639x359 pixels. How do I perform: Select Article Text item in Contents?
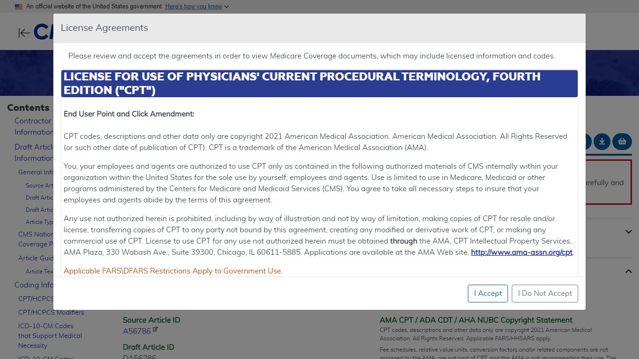[39, 272]
